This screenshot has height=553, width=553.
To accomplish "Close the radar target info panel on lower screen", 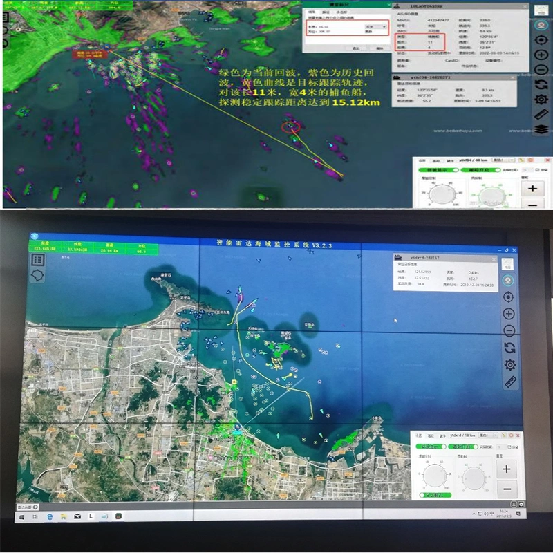I will point(494,259).
